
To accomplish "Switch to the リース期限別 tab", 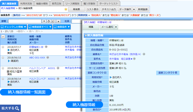I will point(72,4).
